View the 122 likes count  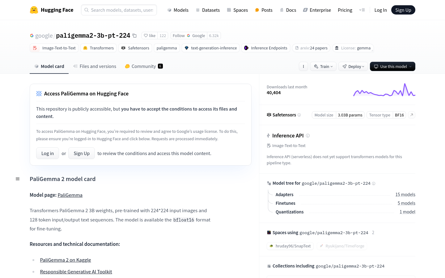[x=163, y=36]
